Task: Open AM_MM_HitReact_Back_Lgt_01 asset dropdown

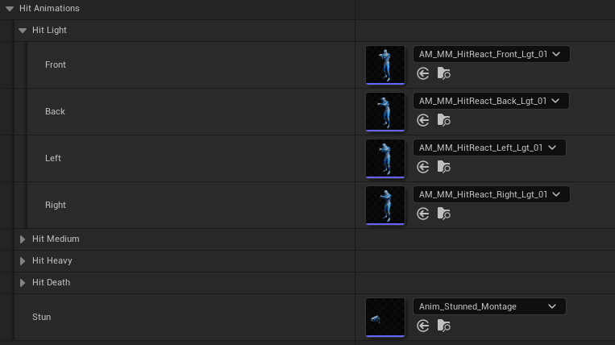Action: pyautogui.click(x=491, y=101)
